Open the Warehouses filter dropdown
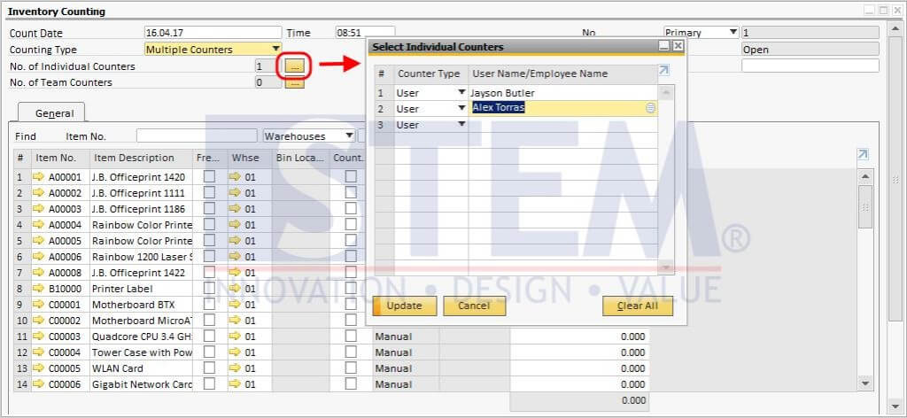The height and width of the screenshot is (418, 907). coord(349,136)
